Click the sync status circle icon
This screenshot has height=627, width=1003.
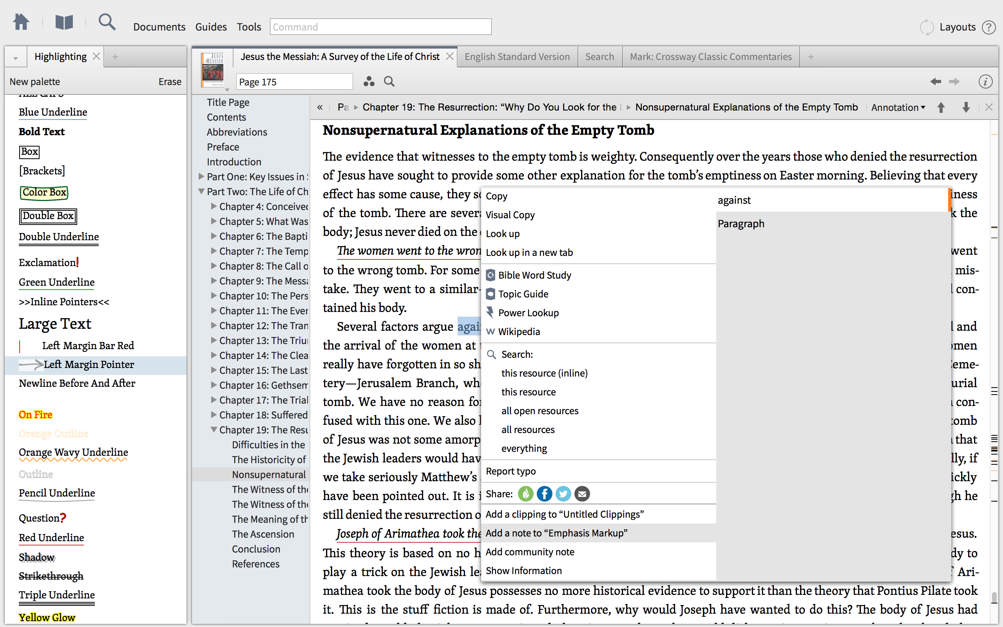coord(926,27)
